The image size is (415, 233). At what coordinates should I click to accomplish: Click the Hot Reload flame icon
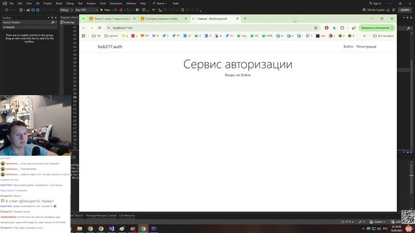click(121, 10)
